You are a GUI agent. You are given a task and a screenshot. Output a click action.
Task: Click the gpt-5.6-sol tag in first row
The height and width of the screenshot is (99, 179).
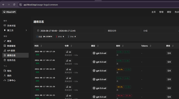click(x=99, y=53)
